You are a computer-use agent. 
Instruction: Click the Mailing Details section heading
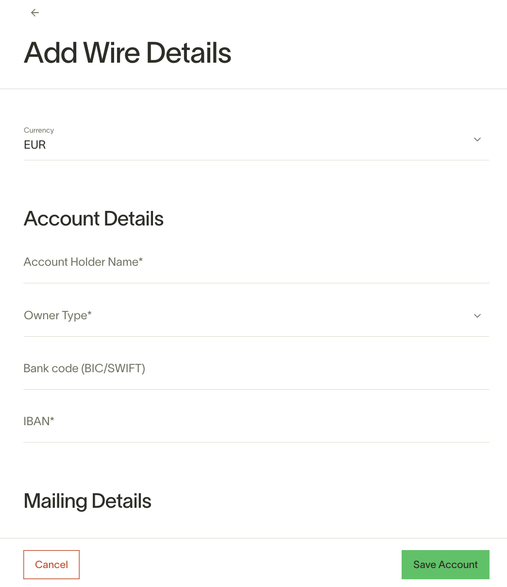(x=87, y=501)
